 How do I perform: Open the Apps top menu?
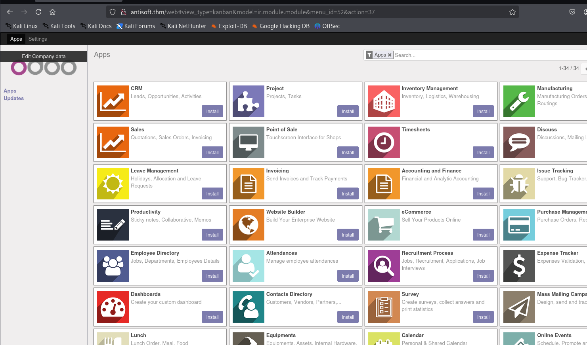16,39
